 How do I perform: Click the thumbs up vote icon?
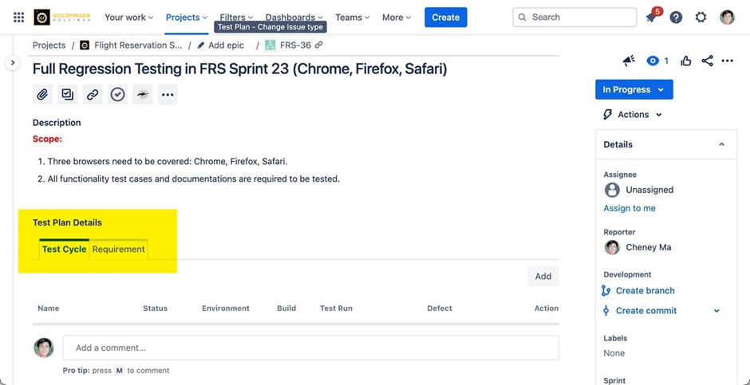685,61
